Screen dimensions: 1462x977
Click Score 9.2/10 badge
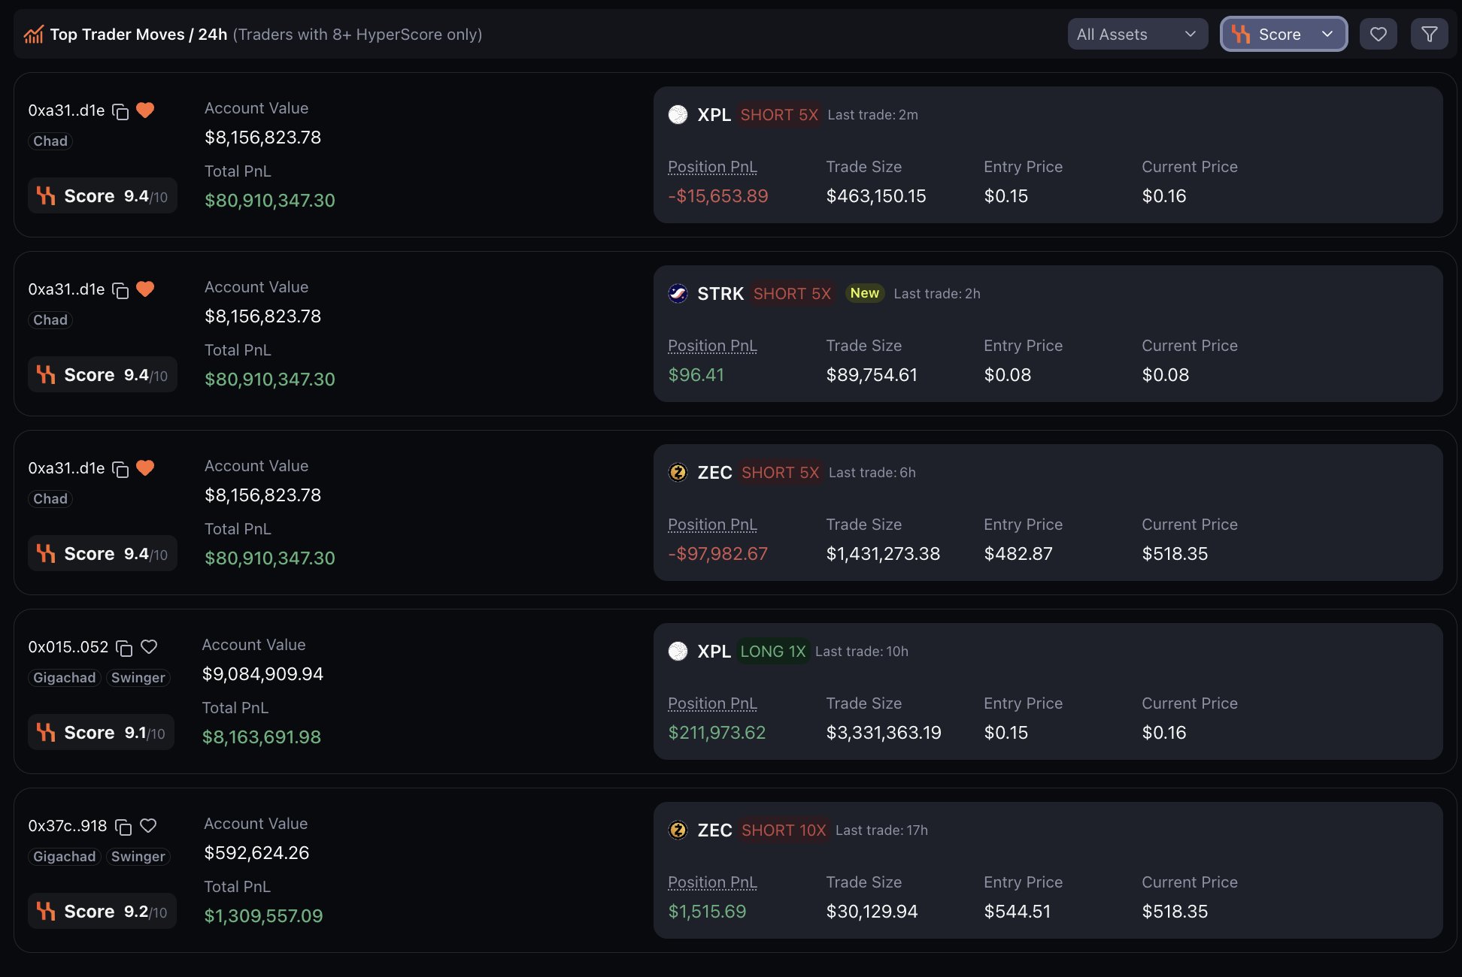(102, 912)
